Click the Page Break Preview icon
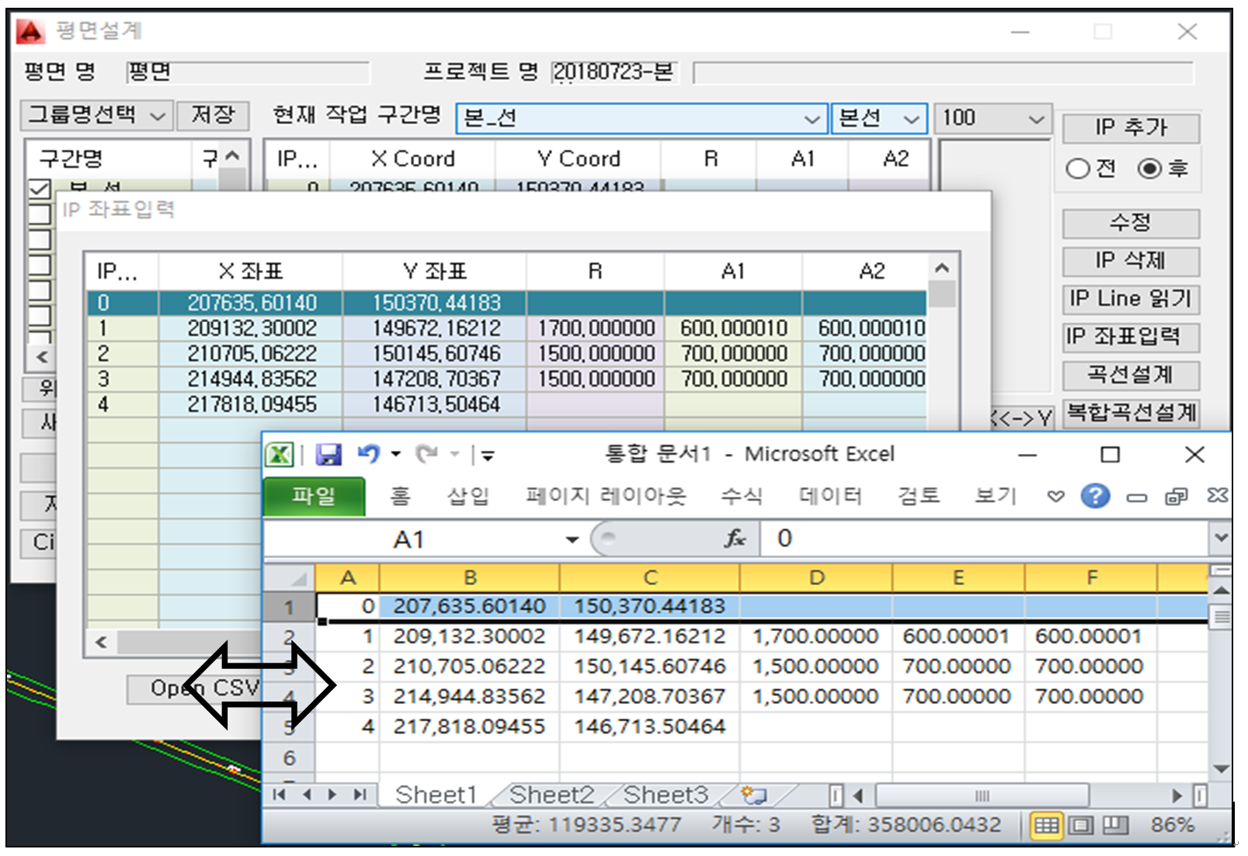The width and height of the screenshot is (1248, 856). pyautogui.click(x=1115, y=825)
